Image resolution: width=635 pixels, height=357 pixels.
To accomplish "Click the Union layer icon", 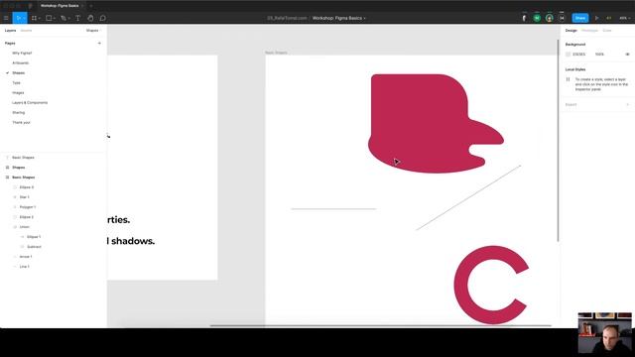I will 15,227.
